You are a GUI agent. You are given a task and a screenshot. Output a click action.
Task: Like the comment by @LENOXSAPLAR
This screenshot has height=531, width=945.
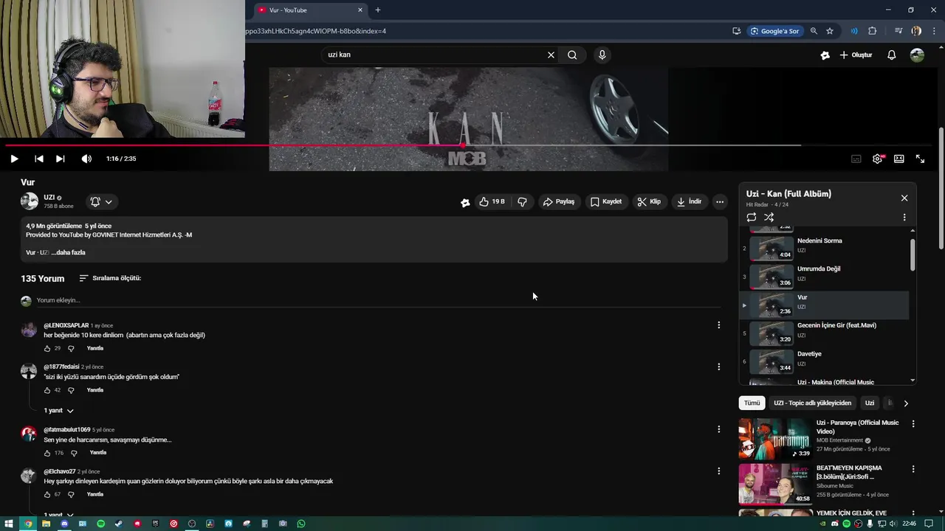47,348
